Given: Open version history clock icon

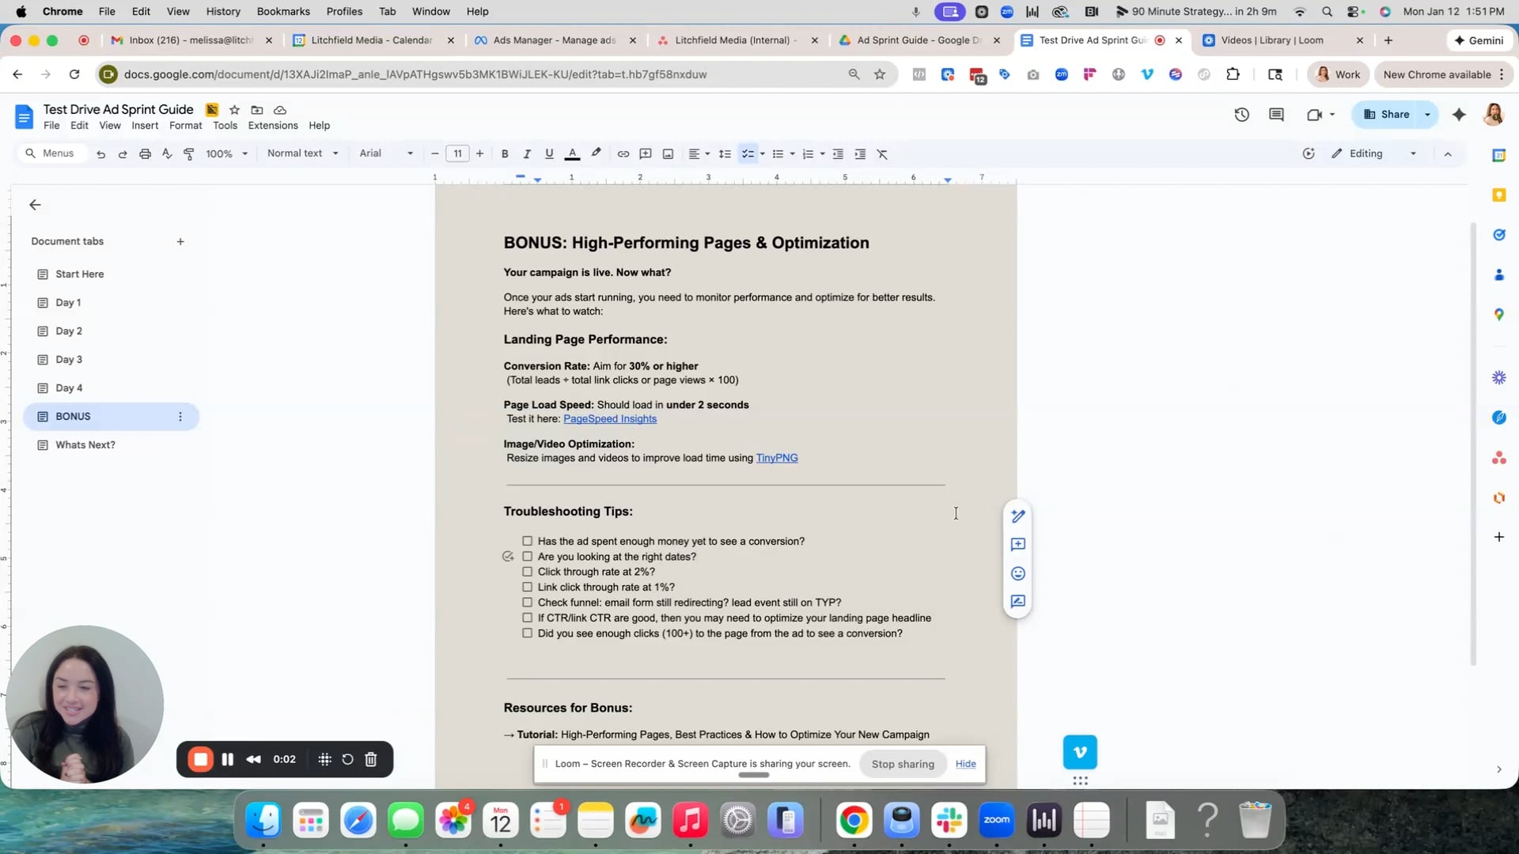Looking at the screenshot, I should point(1241,115).
